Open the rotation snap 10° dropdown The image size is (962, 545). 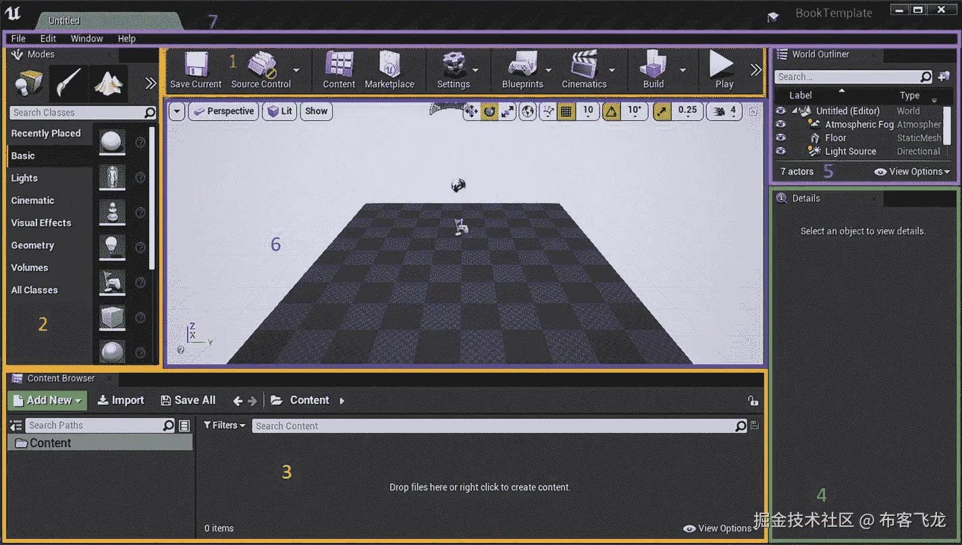coord(635,111)
